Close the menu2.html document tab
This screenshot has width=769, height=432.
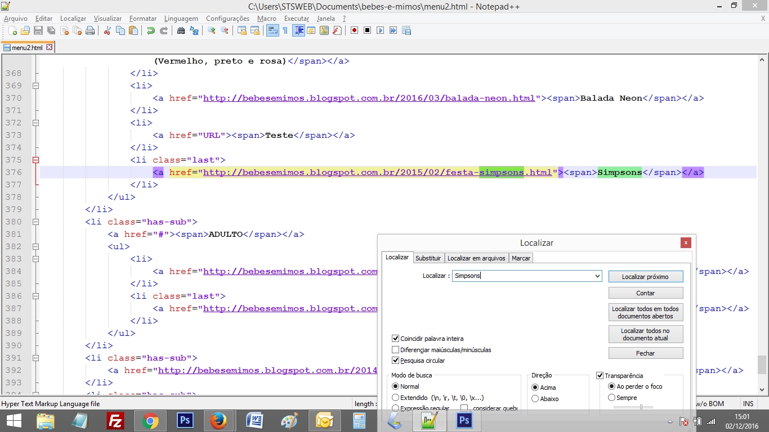click(50, 47)
